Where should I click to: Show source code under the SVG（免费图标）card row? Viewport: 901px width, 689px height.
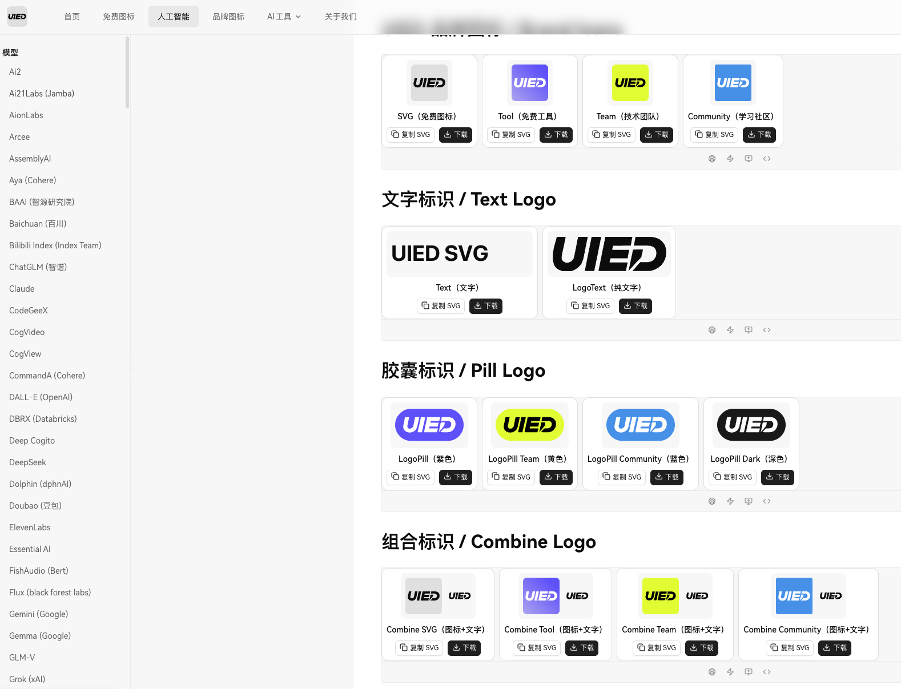[x=767, y=159]
